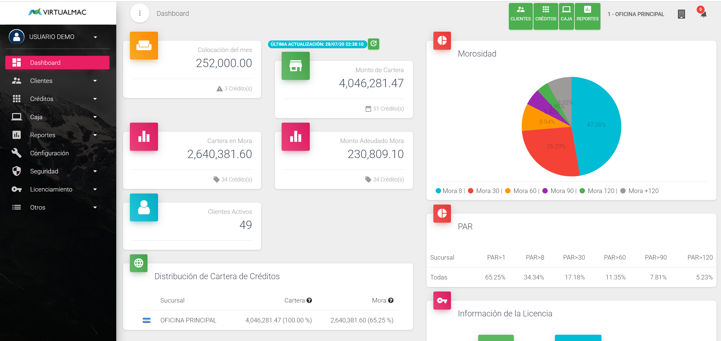Viewport: 721px width, 341px height.
Task: Select Dashboard in the sidebar menu
Action: click(45, 63)
